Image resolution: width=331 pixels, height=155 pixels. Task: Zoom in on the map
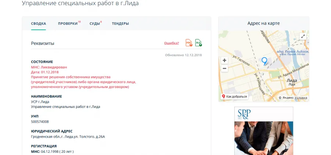click(224, 60)
